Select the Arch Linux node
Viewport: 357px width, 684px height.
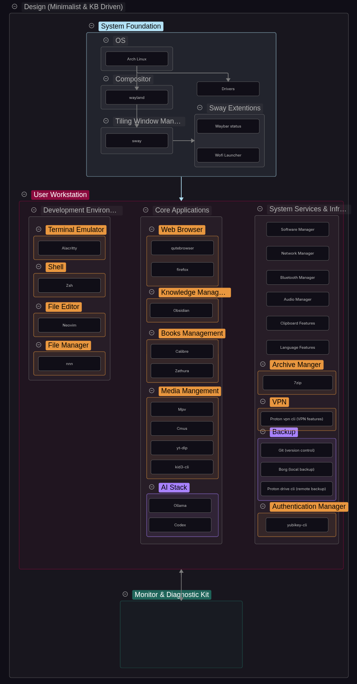pos(137,59)
